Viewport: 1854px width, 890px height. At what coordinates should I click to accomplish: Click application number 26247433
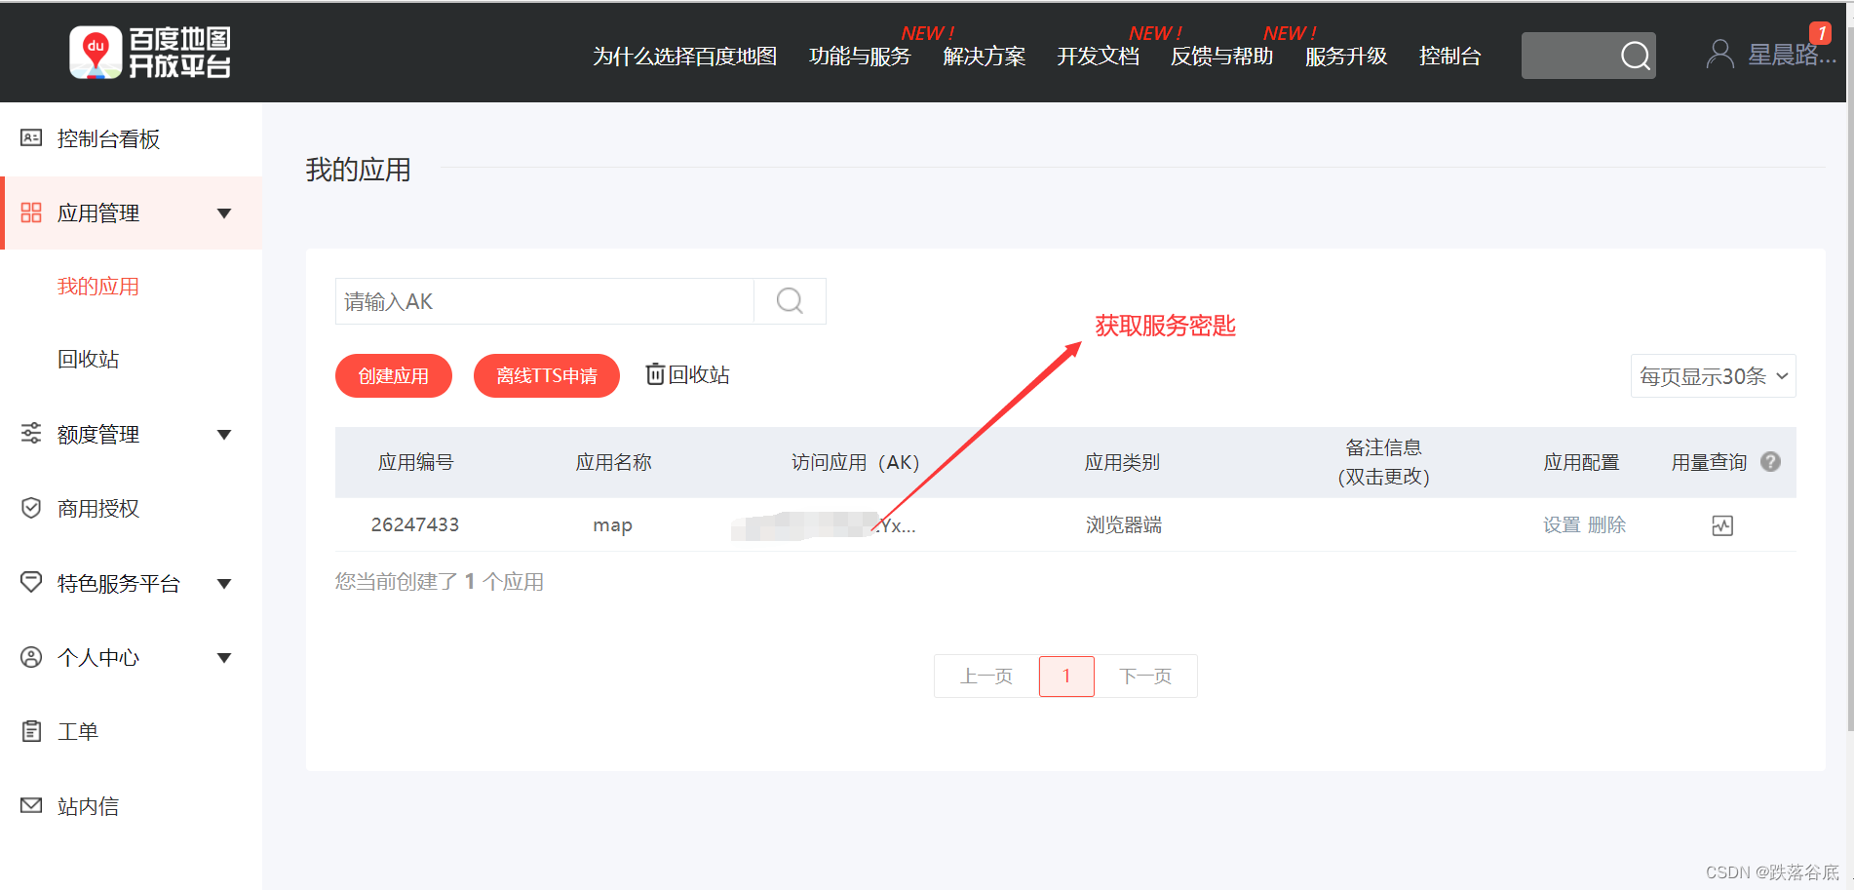pyautogui.click(x=415, y=525)
